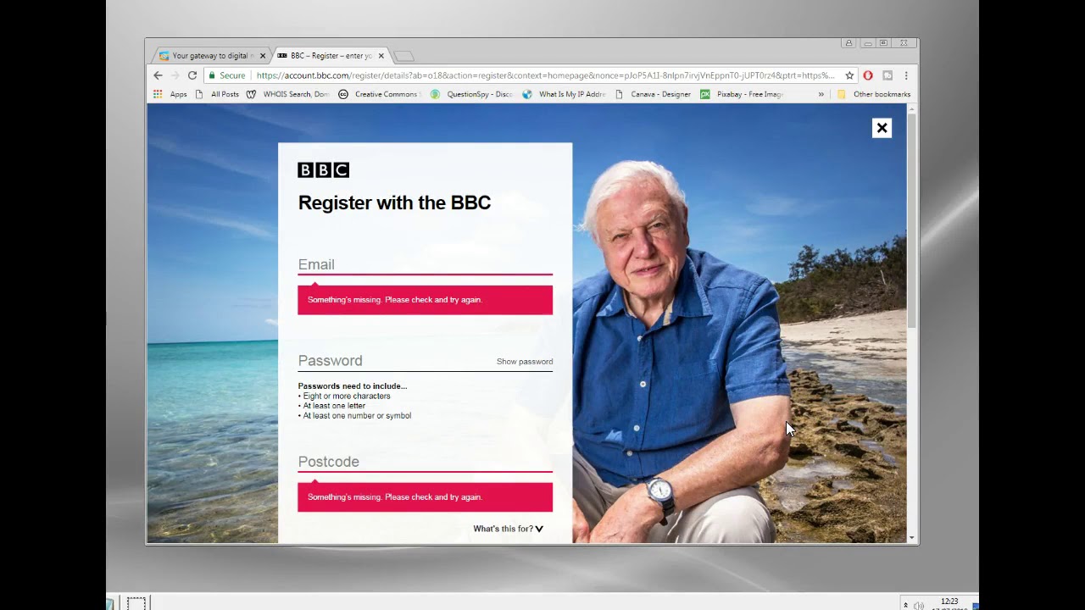1085x610 pixels.
Task: Show hidden system tray icons
Action: (905, 606)
